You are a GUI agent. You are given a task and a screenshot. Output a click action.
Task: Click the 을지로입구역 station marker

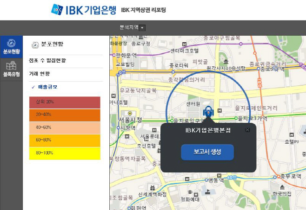click(172, 121)
